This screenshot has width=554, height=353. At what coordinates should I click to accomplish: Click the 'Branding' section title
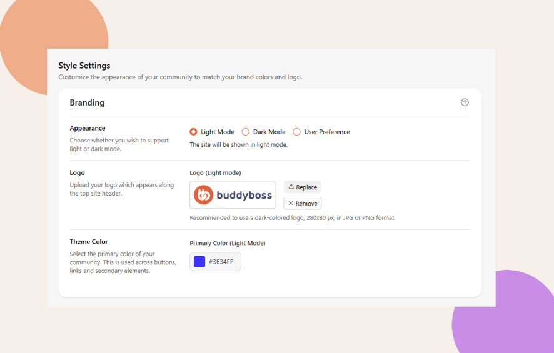[87, 102]
